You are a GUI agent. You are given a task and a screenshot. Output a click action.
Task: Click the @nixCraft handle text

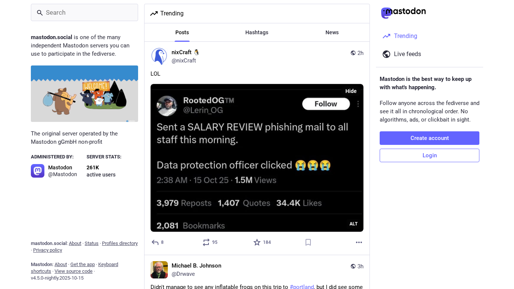point(184,61)
